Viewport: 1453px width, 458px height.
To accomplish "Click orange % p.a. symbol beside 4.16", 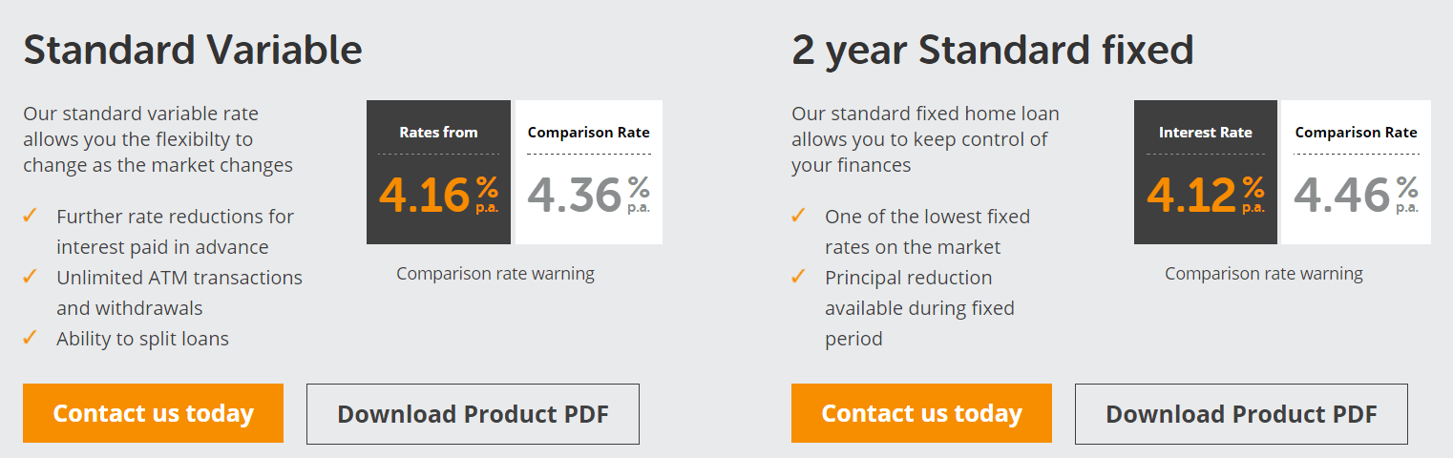I will [487, 195].
